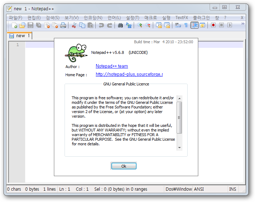The height and width of the screenshot is (202, 255).
Task: Select the 'new 1' document tab
Action: tap(20, 36)
